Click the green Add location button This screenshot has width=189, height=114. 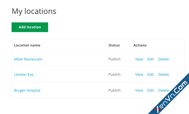click(30, 27)
